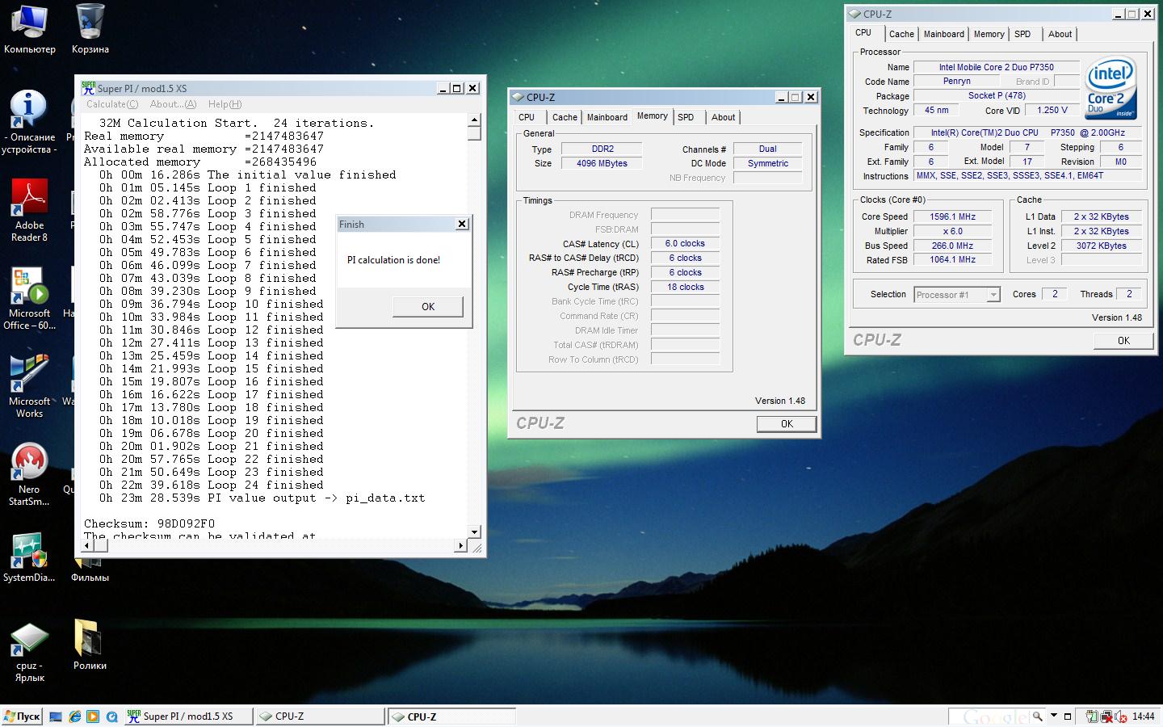Select Cache tab in top-right CPU-Z window
The image size is (1163, 727).
pyautogui.click(x=901, y=34)
